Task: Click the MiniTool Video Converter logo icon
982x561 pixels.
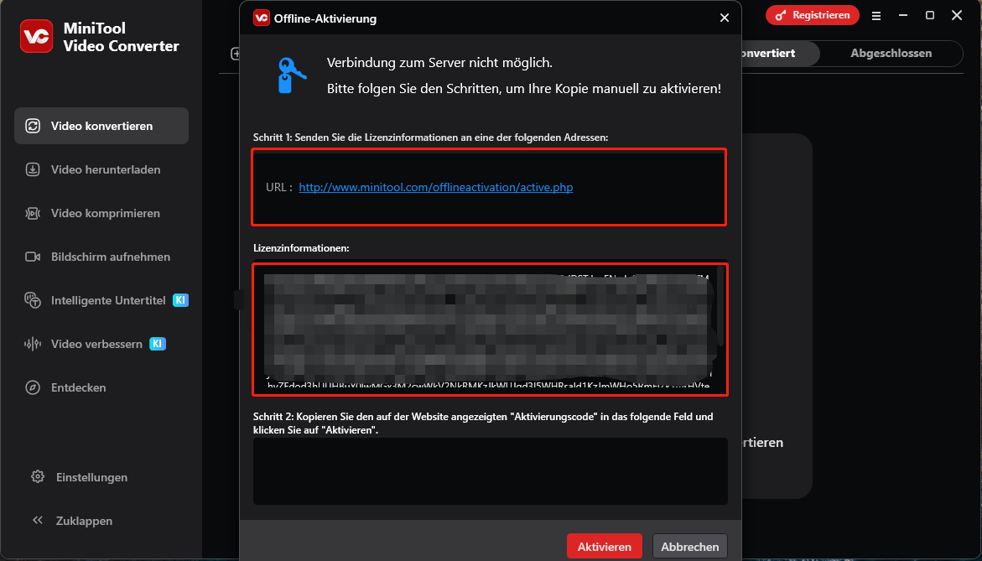Action: click(x=36, y=36)
